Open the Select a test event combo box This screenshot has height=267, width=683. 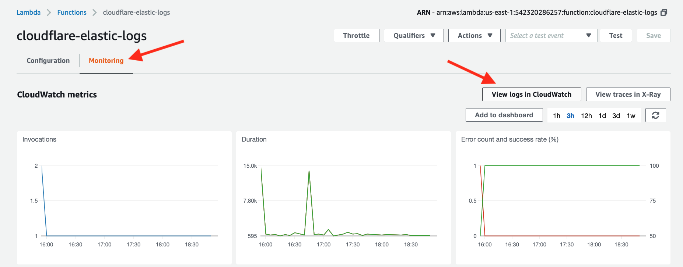(551, 36)
